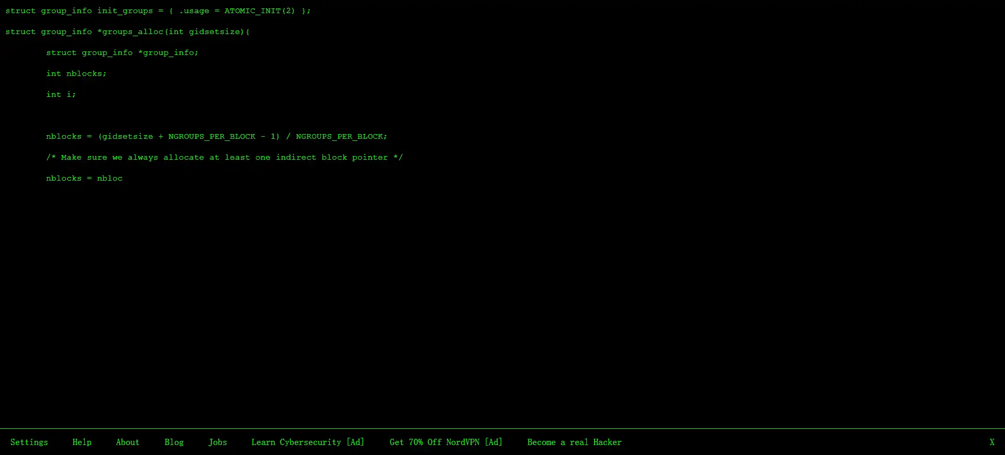The image size is (1005, 455).
Task: Click the 'int i;' line
Action: [x=61, y=95]
